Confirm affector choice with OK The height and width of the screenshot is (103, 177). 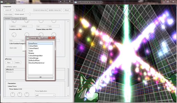pyautogui.click(x=40, y=77)
